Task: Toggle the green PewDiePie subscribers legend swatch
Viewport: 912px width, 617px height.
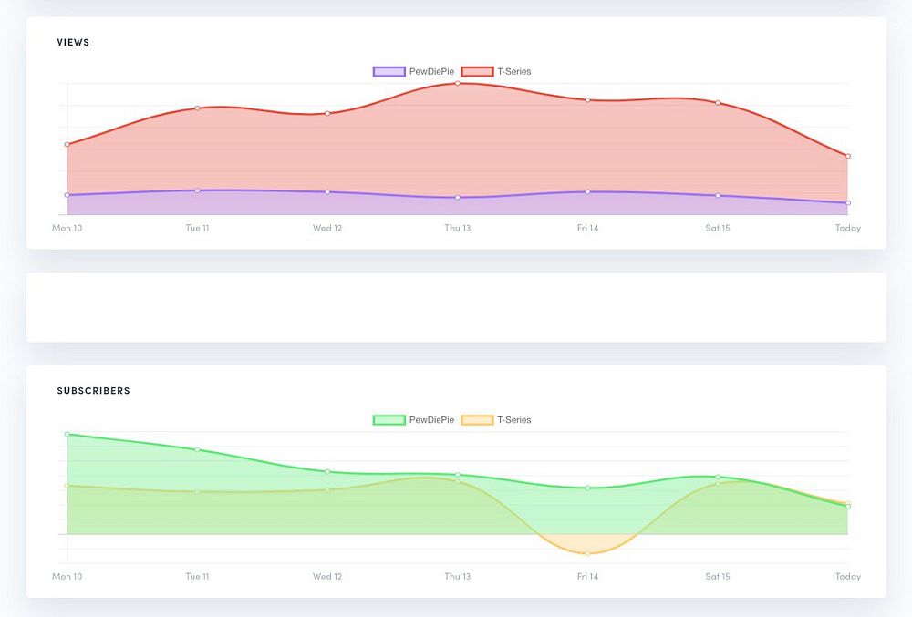Action: click(x=389, y=420)
